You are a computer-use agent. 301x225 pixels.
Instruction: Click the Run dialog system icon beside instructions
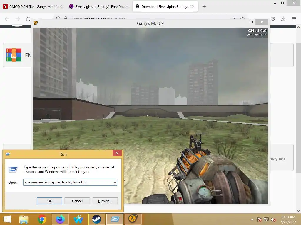[x=13, y=170]
